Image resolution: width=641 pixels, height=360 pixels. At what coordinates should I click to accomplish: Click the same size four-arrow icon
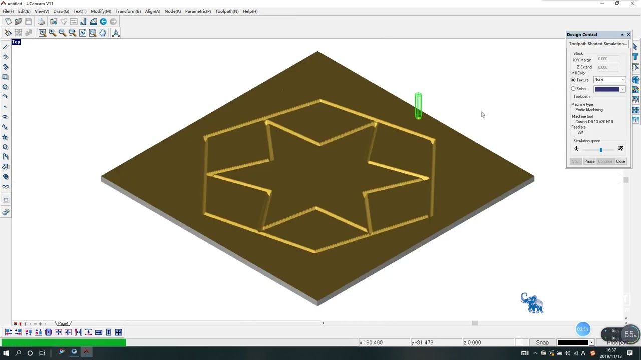[119, 332]
